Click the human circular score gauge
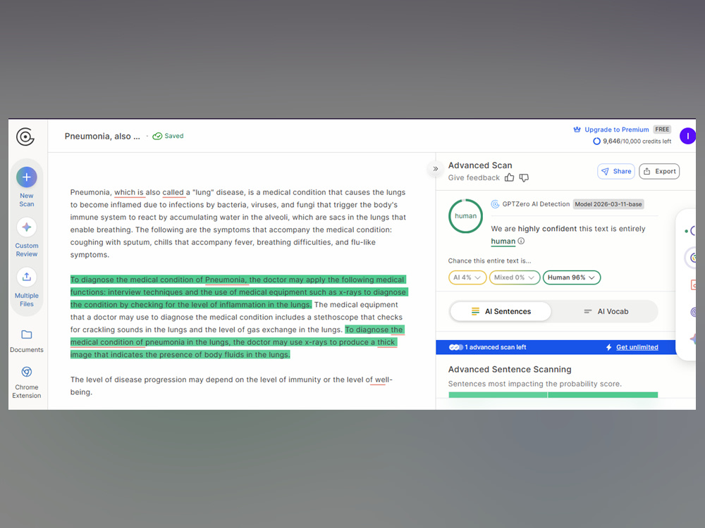Viewport: 705px width, 528px height. click(x=465, y=216)
